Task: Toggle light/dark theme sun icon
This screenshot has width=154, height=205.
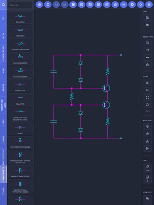Action: (x=124, y=5)
